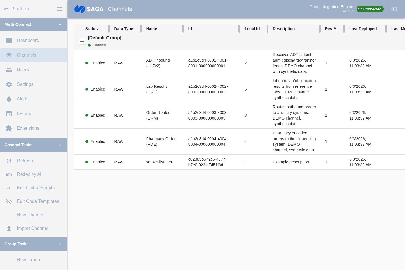Click smoke-listener's Example description cell
Viewport: 405px width, 270px height.
(291, 162)
